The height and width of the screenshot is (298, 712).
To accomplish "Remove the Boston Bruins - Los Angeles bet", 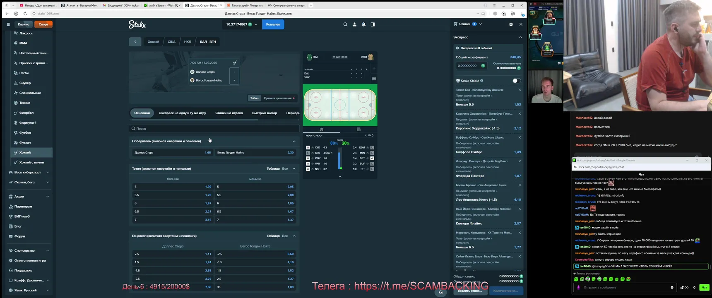I will 520,185.
